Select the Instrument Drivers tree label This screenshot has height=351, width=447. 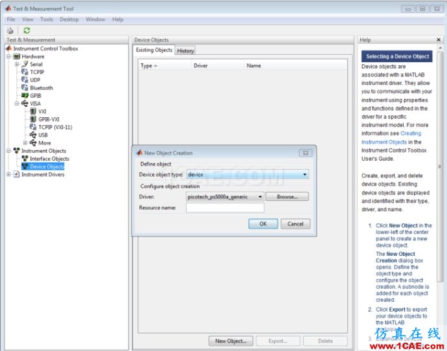click(x=43, y=174)
